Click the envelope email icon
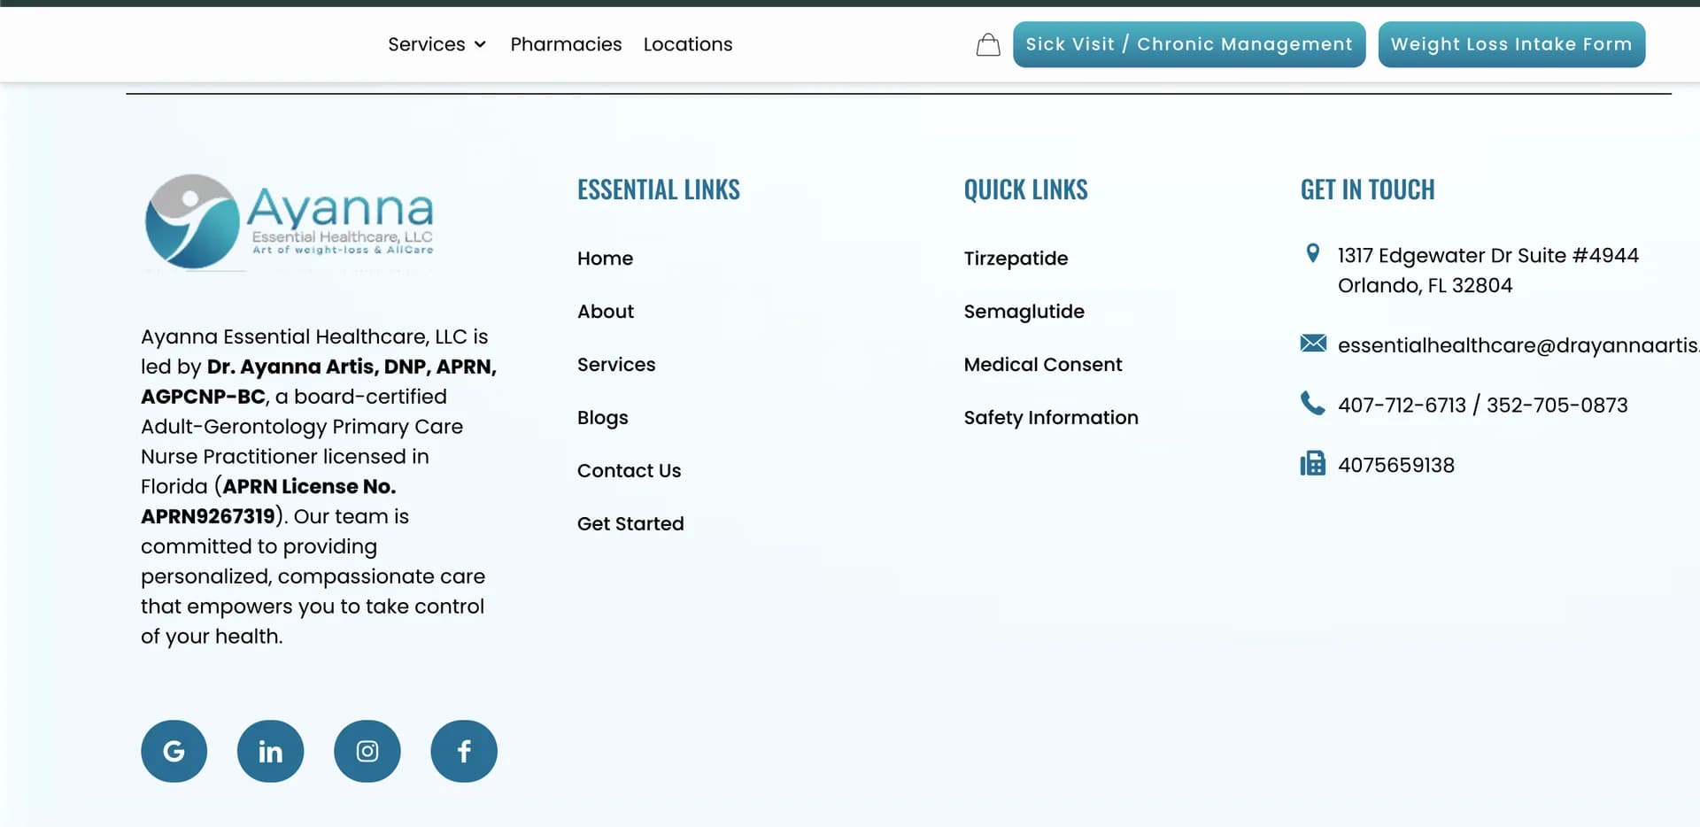The width and height of the screenshot is (1700, 827). 1313,344
